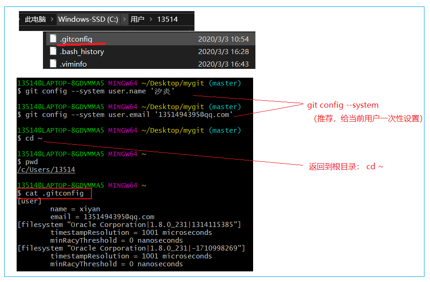Screen dimensions: 430x282
Task: Navigate to 用户 folder in breadcrumb
Action: pos(137,19)
